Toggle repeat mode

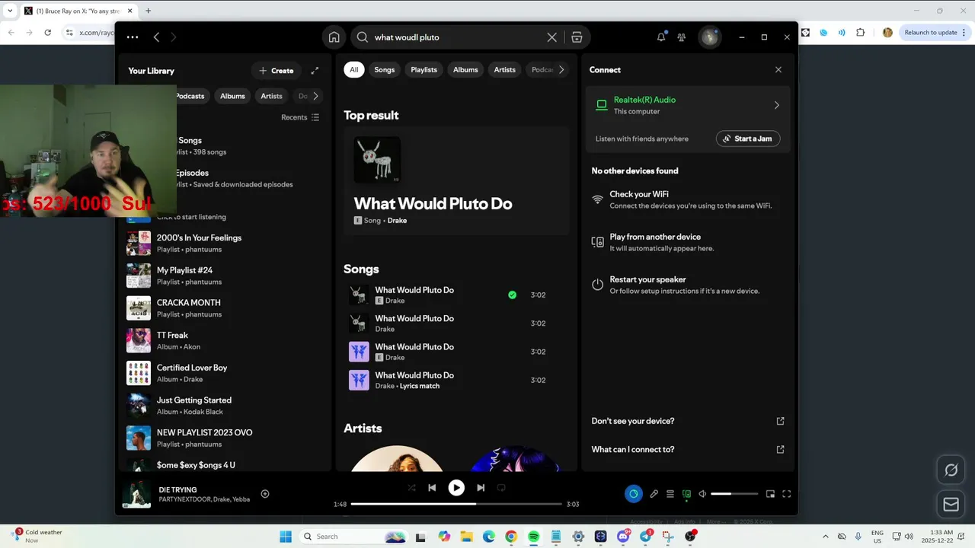[501, 488]
